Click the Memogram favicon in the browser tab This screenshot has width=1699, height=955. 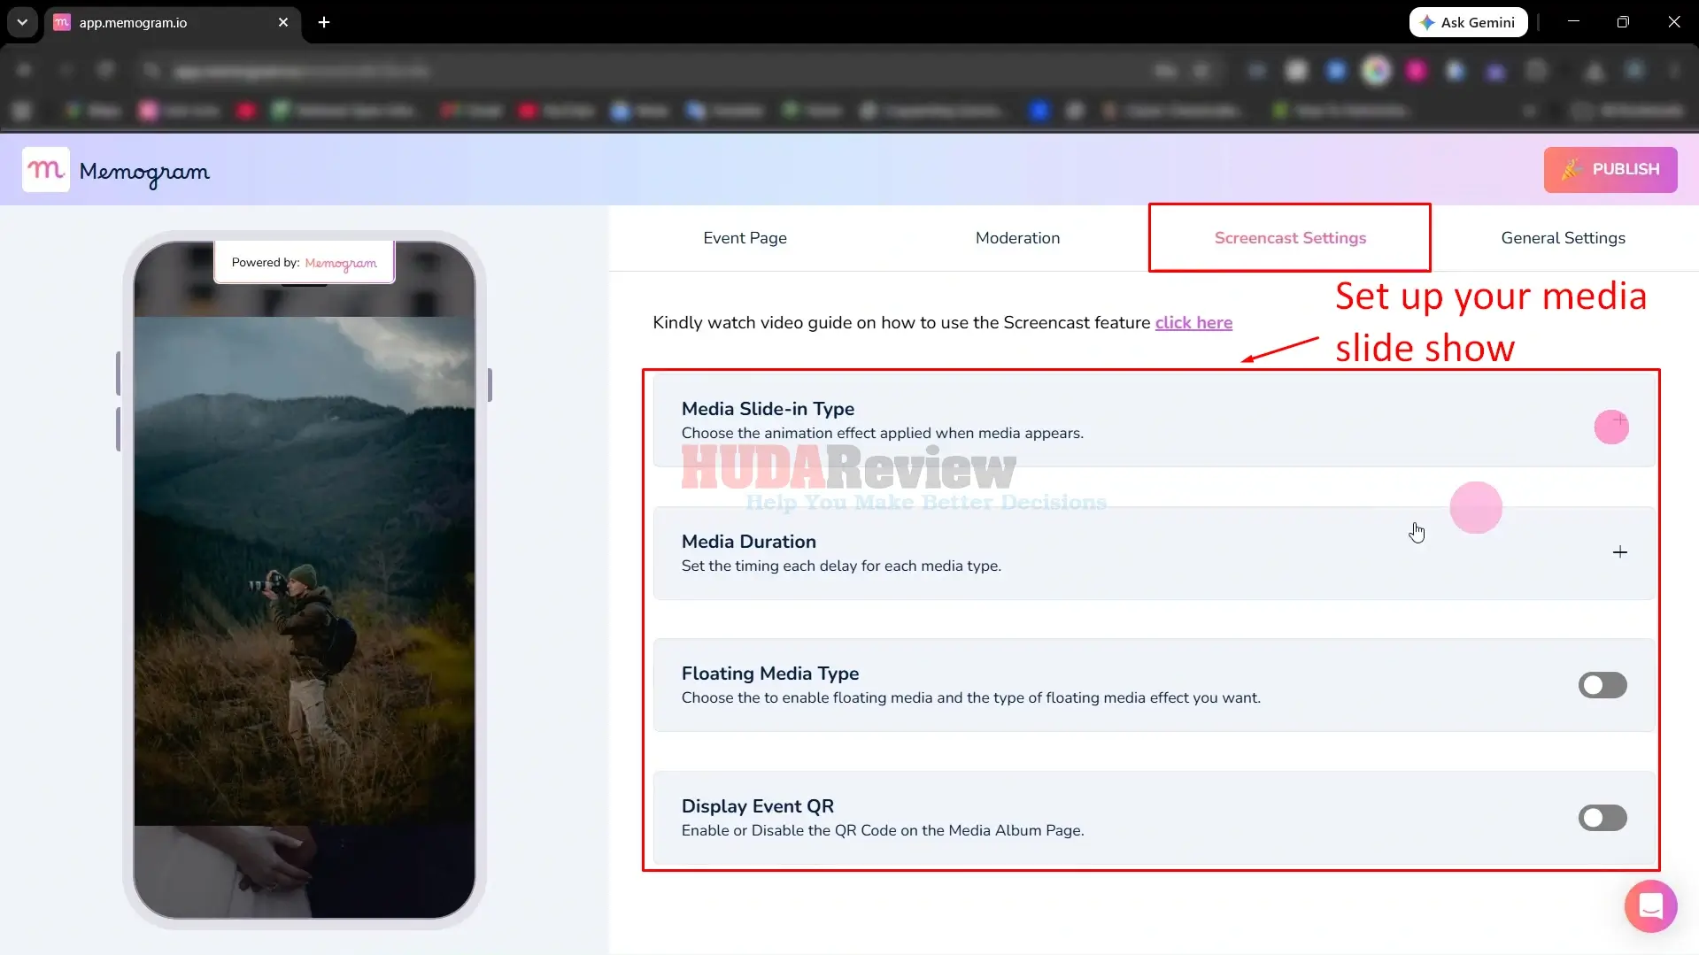pyautogui.click(x=62, y=22)
